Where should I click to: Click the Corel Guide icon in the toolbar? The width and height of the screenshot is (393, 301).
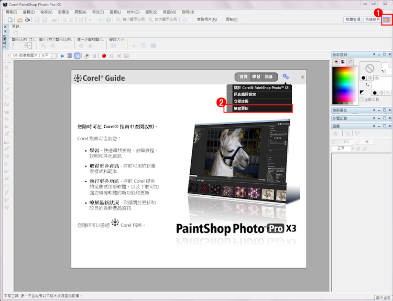point(387,19)
